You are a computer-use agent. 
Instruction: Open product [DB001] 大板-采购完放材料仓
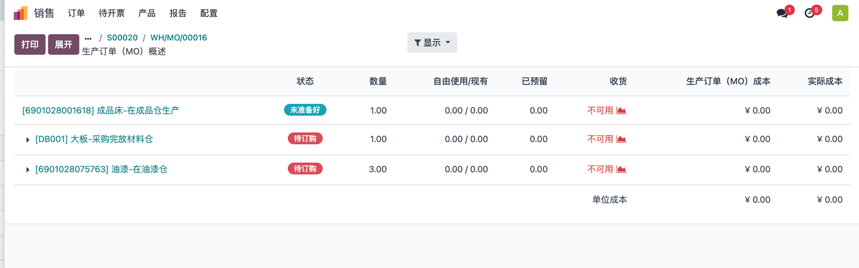(x=95, y=139)
